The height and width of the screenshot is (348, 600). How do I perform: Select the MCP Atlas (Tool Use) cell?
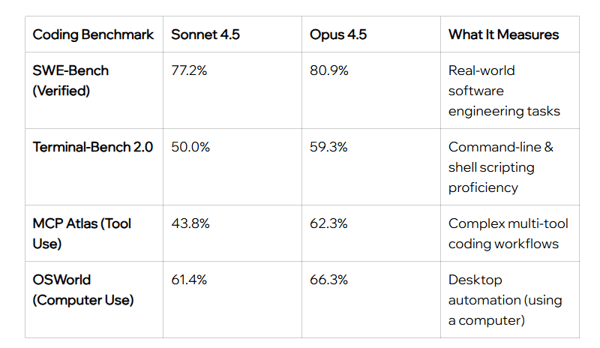coord(82,233)
